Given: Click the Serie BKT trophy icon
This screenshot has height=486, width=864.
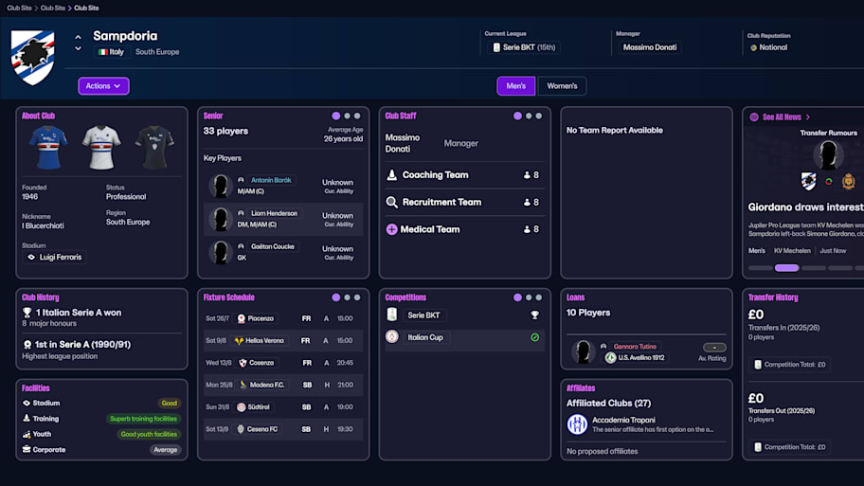Looking at the screenshot, I should (534, 315).
